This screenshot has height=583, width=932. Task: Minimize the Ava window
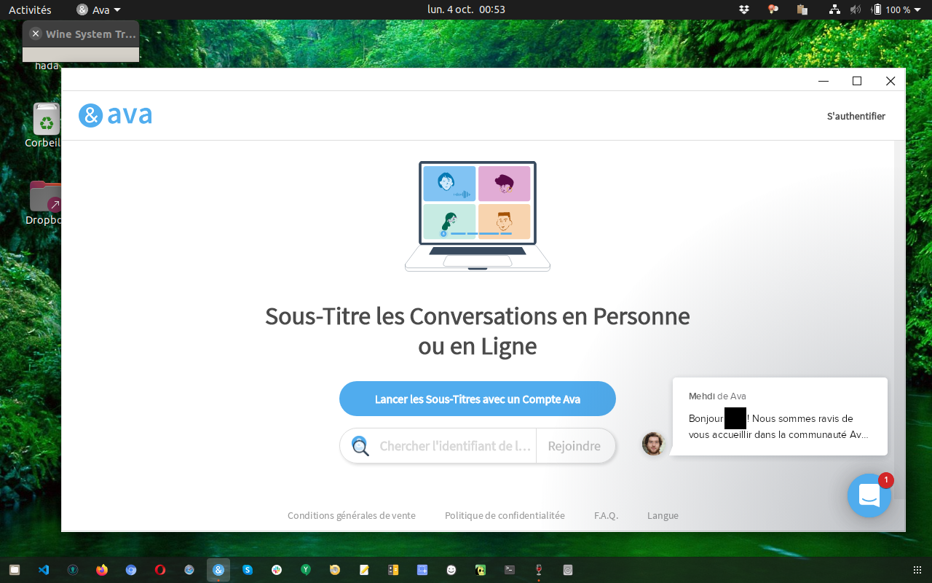[x=824, y=81]
